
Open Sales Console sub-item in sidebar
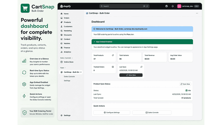point(69,76)
